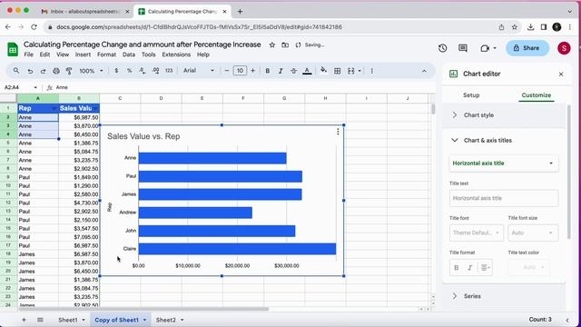Select the paint format tool
The height and width of the screenshot is (327, 581).
69,71
